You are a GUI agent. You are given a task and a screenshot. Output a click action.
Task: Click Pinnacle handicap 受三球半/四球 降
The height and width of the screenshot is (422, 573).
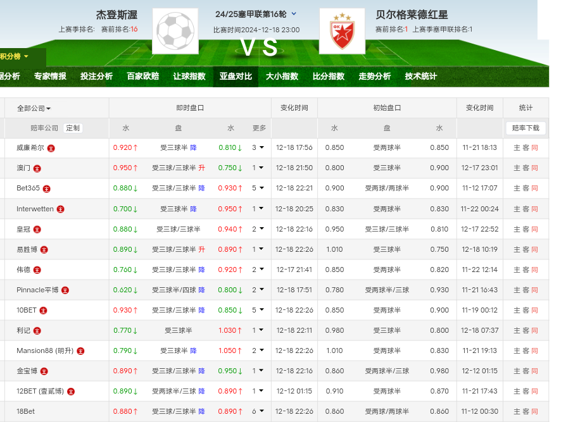(x=179, y=290)
